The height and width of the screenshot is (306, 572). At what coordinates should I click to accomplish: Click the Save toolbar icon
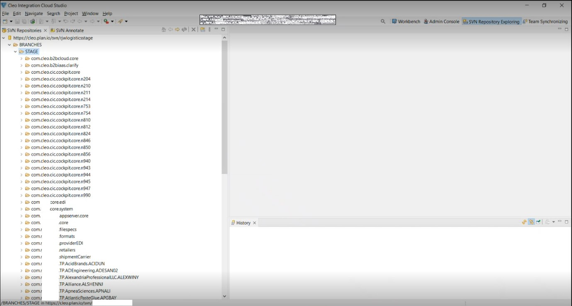coord(17,21)
